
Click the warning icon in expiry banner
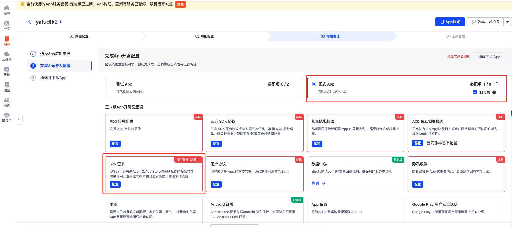(x=22, y=4)
